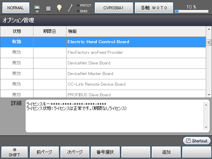Toggle the SHIFT key
The image size is (212, 159).
[x=14, y=152]
